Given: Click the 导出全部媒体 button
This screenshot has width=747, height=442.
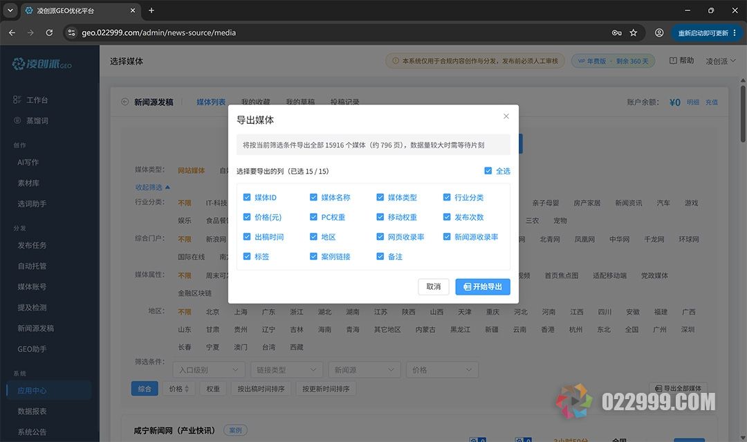Looking at the screenshot, I should click(678, 388).
